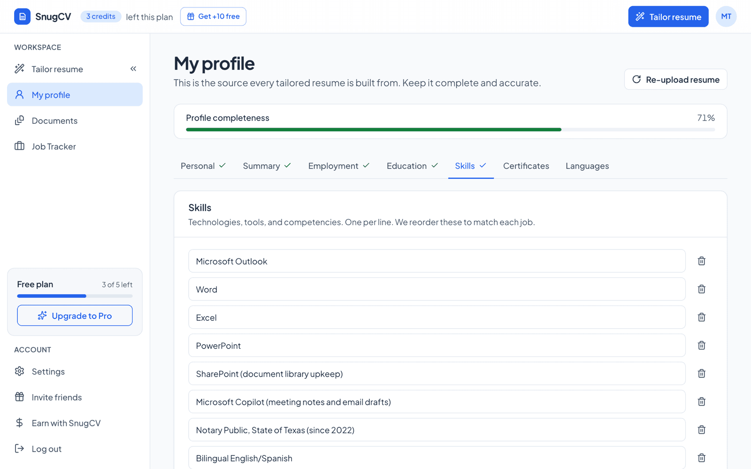Open the Documents sidebar item
The width and height of the screenshot is (751, 469).
75,121
